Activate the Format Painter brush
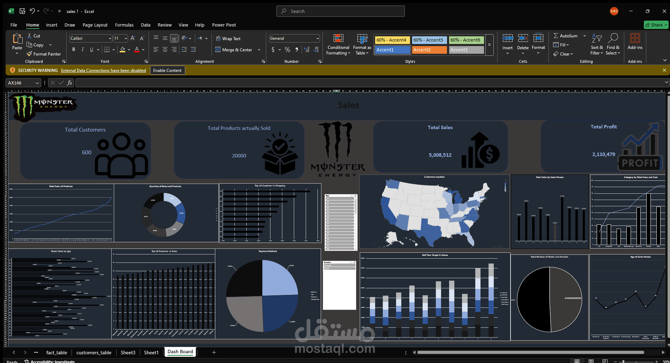The image size is (670, 363). [29, 54]
